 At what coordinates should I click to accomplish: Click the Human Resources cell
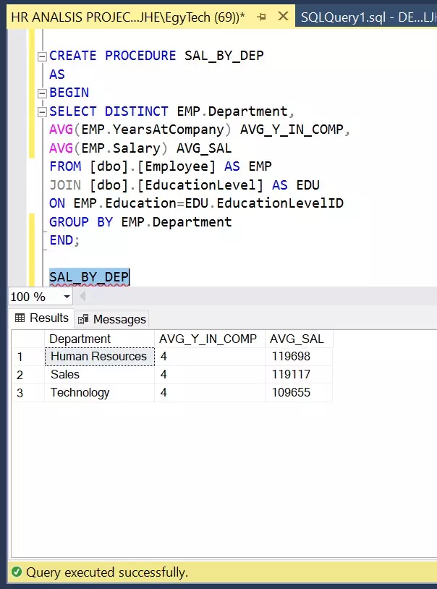click(x=98, y=357)
